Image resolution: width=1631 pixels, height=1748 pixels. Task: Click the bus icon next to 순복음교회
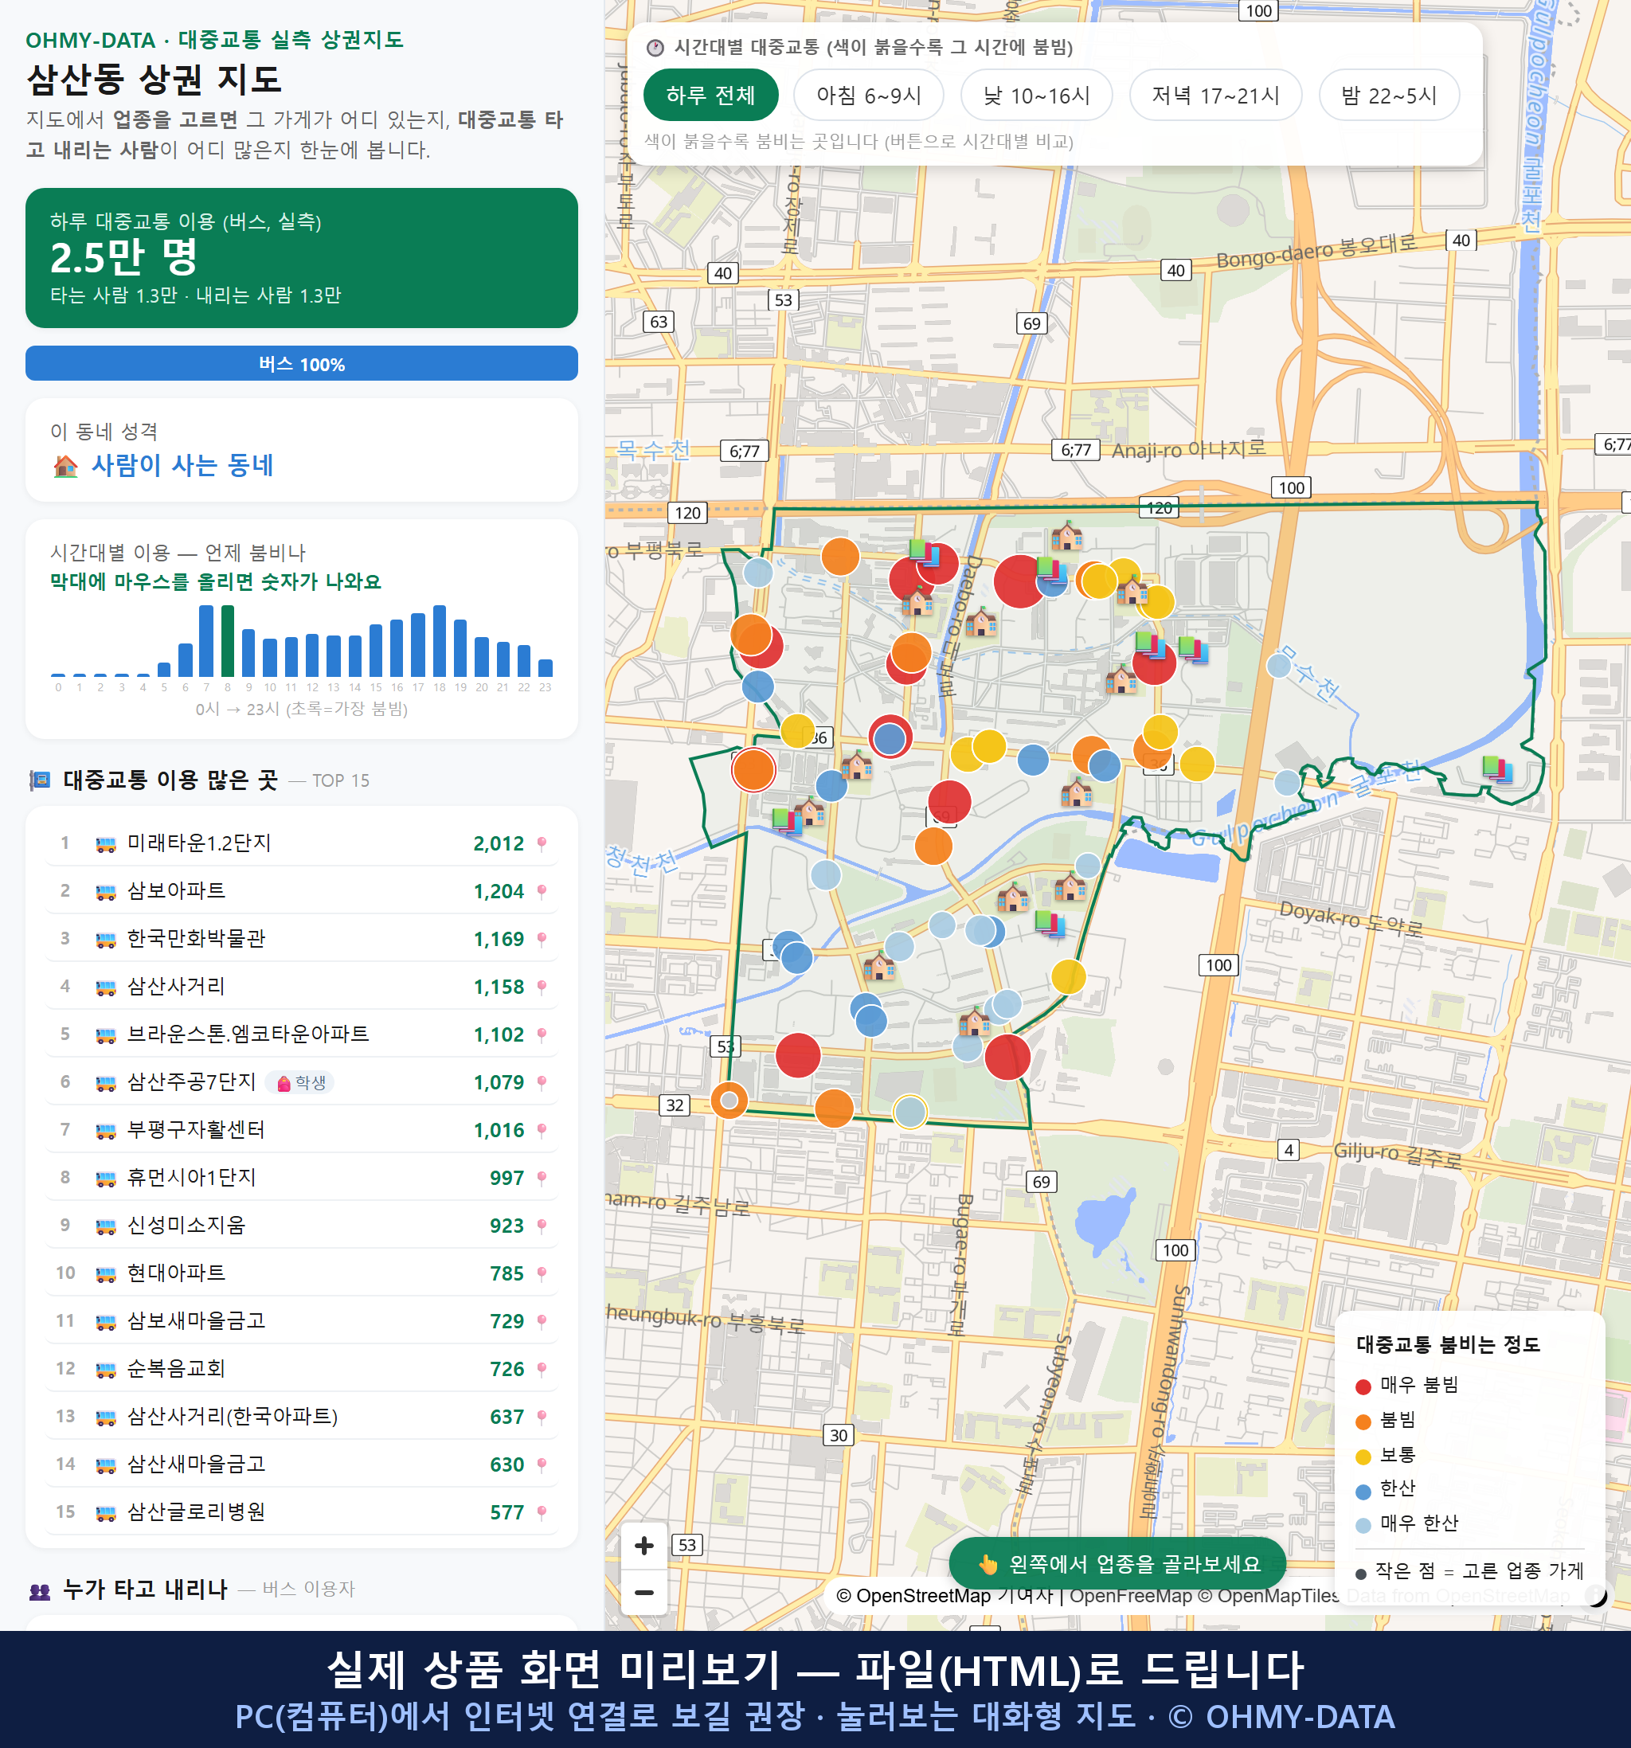coord(105,1369)
